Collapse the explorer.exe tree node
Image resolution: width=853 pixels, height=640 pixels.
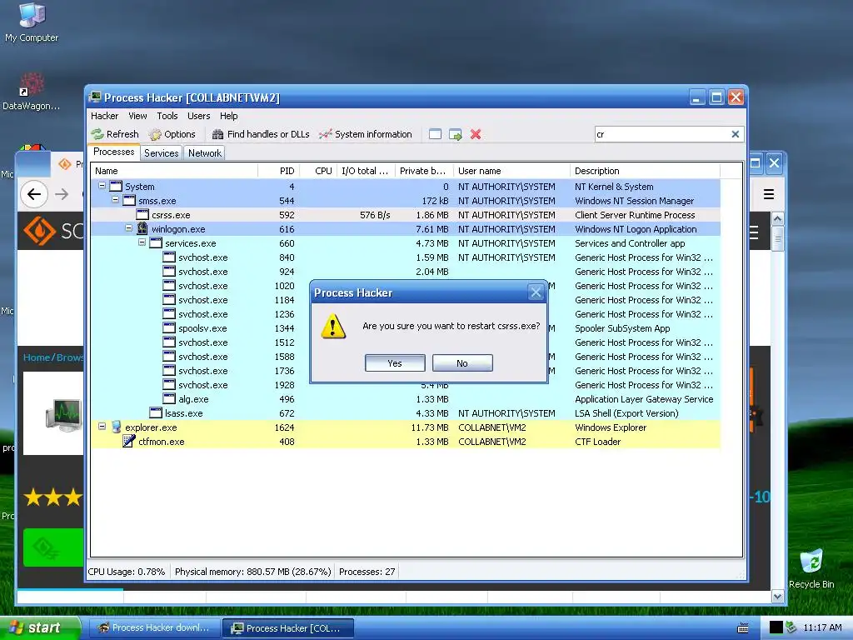point(102,426)
